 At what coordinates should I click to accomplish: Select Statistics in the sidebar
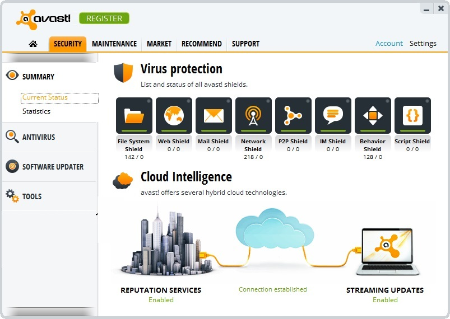(36, 111)
